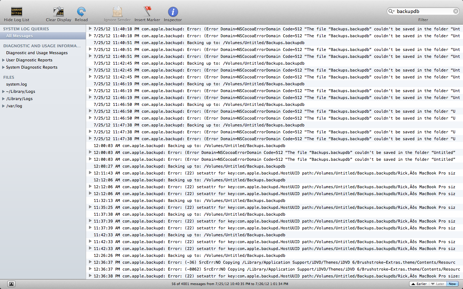Select 12:08:27 AM 'Backing up to' message
The height and width of the screenshot is (289, 463).
point(275,166)
